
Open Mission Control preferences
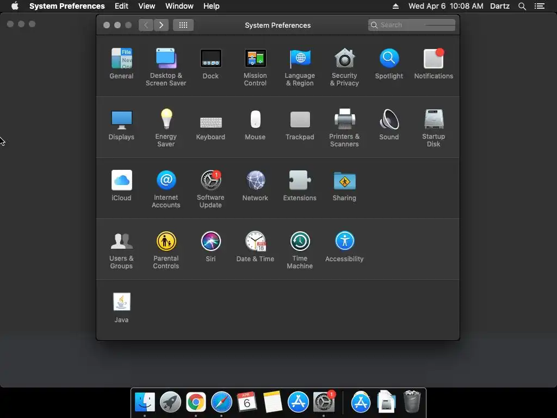pos(255,67)
